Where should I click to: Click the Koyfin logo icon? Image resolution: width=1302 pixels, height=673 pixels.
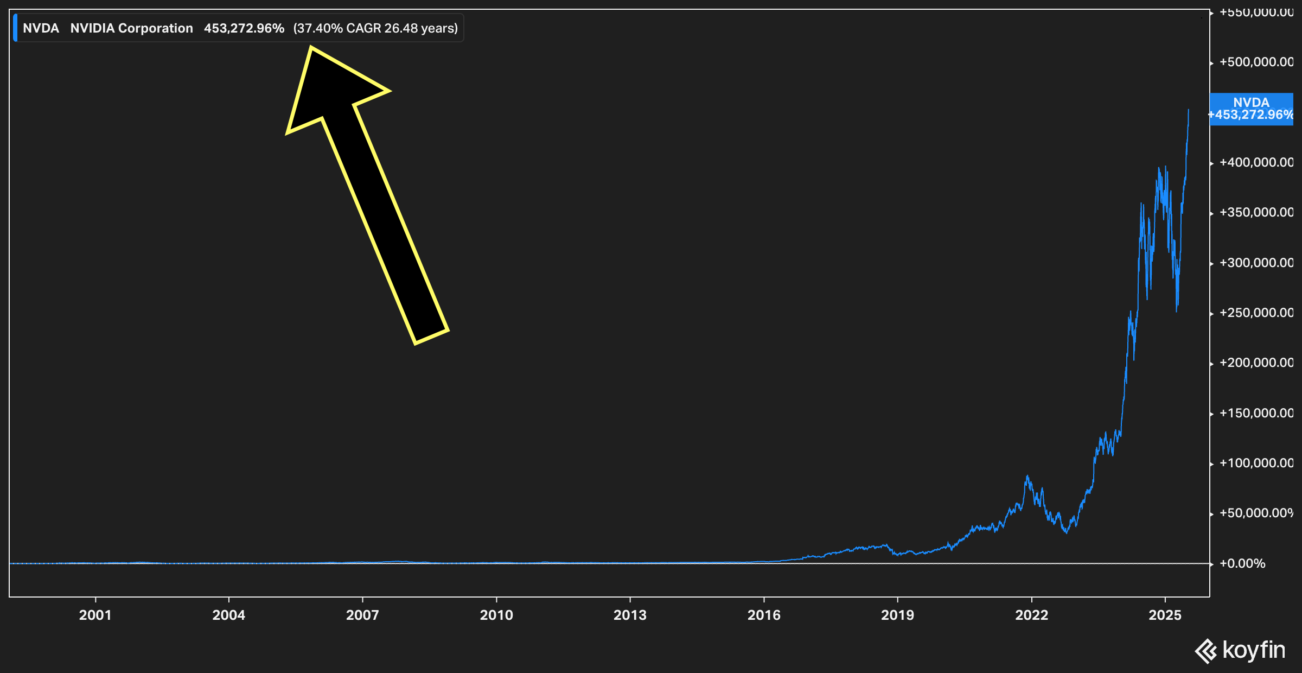pyautogui.click(x=1206, y=651)
